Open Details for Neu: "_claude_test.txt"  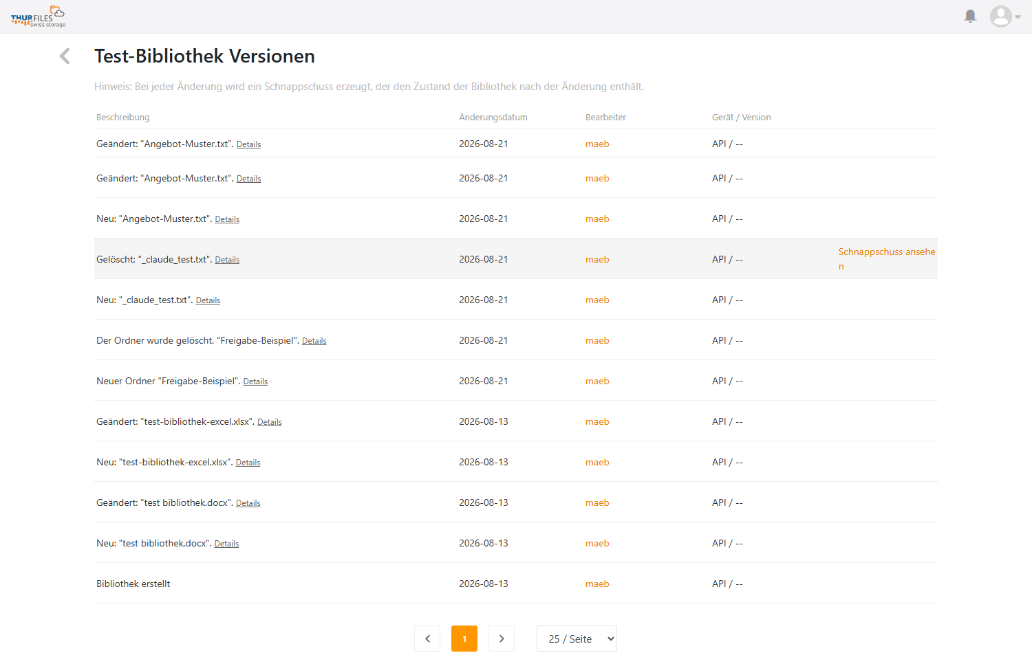[208, 300]
